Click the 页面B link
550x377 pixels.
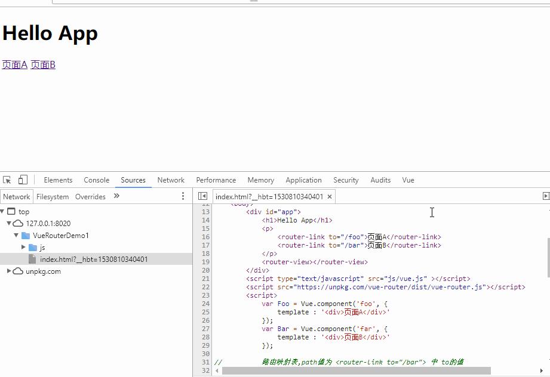43,65
